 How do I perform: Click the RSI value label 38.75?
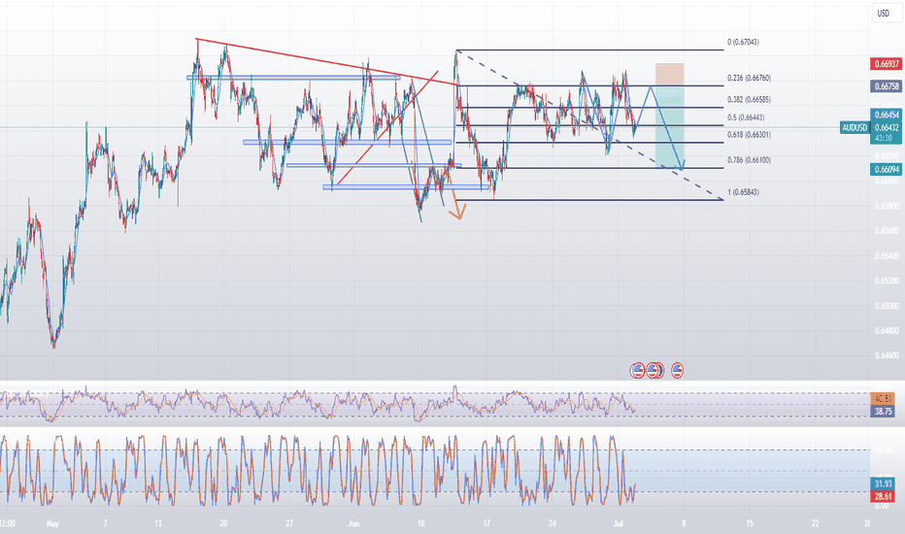[883, 411]
